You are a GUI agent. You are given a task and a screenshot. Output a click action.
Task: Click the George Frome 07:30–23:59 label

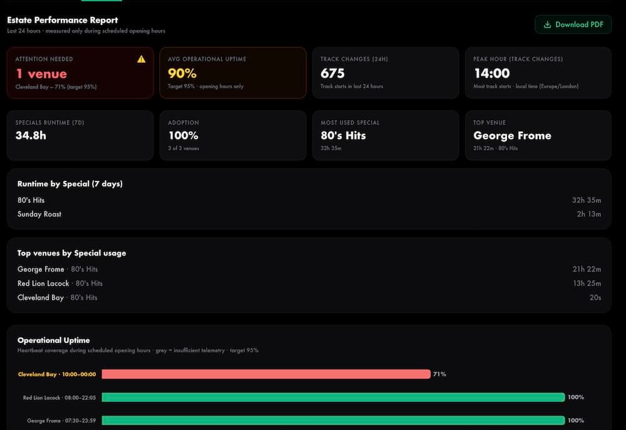[x=61, y=421]
